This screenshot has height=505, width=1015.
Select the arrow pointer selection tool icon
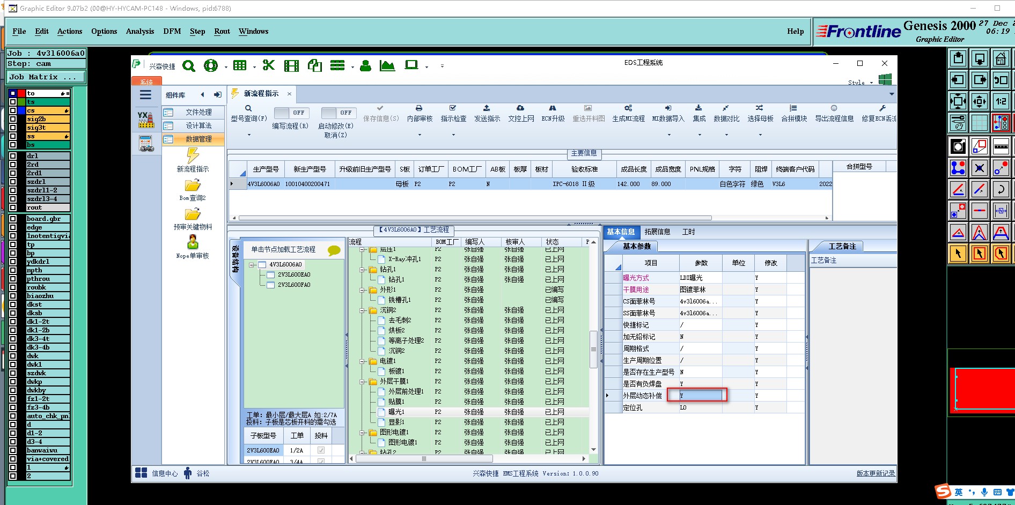pyautogui.click(x=958, y=253)
